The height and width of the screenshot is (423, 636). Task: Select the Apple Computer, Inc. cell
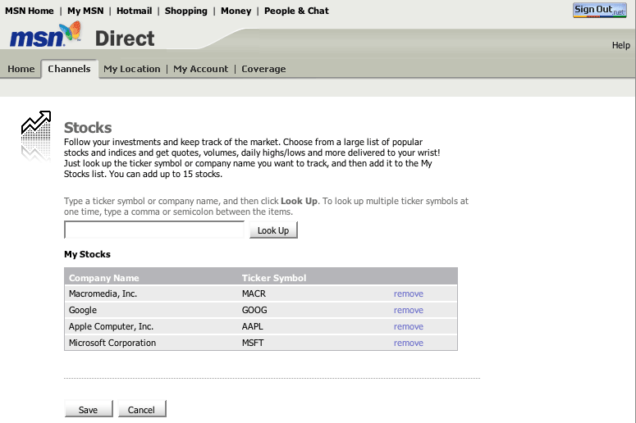(111, 326)
